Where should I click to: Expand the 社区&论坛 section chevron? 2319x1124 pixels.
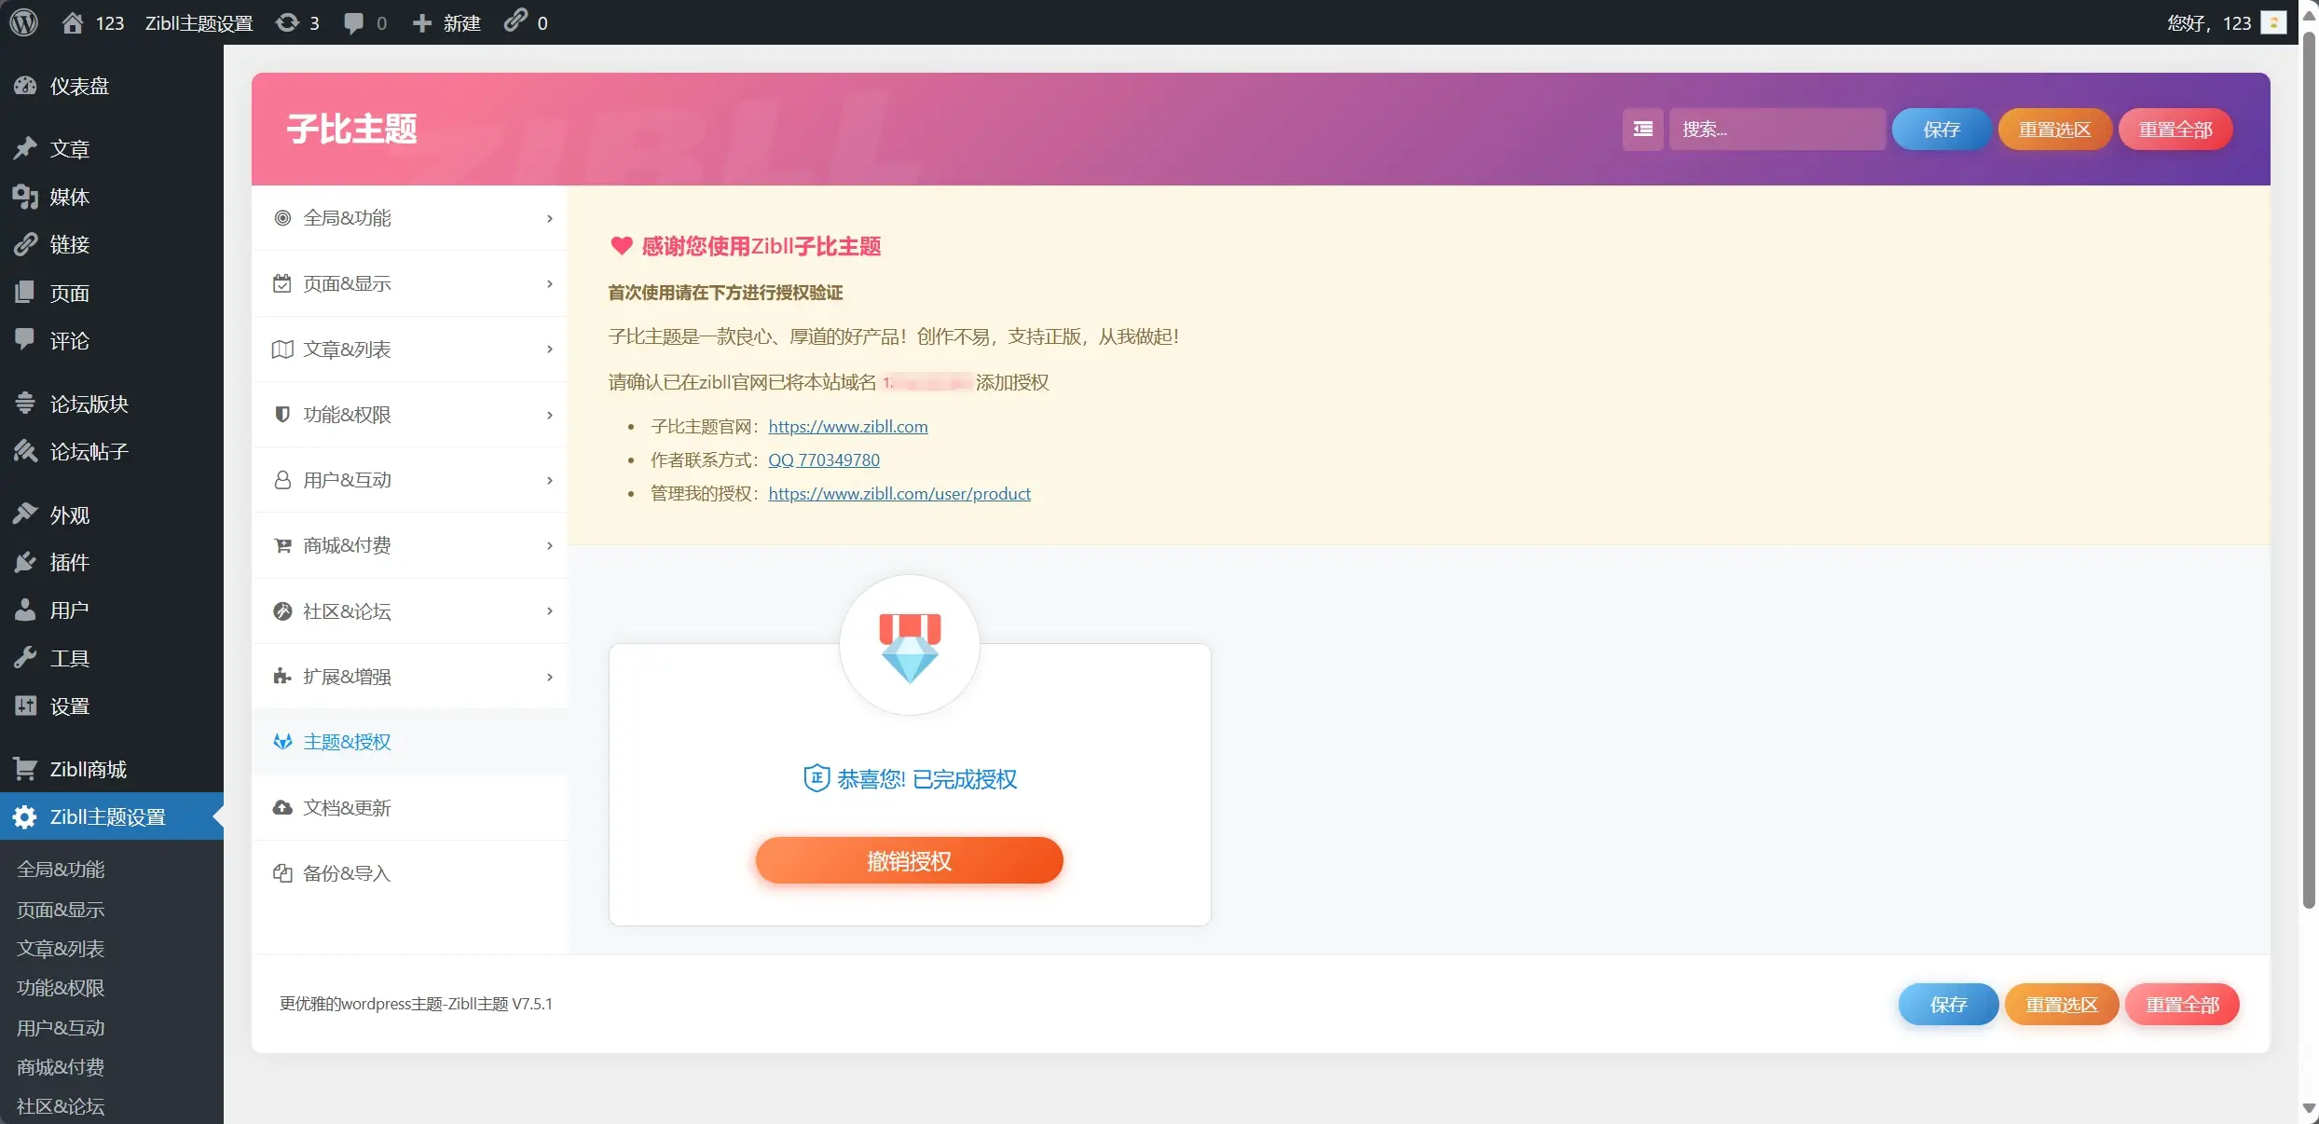[550, 610]
